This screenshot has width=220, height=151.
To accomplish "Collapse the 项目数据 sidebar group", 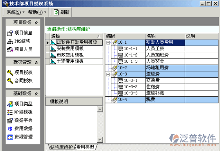I will 36,23.
